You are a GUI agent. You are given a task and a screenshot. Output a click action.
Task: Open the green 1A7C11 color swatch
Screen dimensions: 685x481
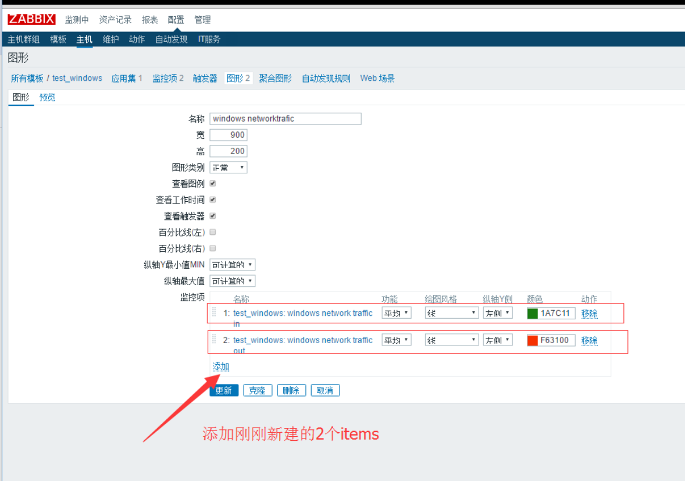point(532,313)
